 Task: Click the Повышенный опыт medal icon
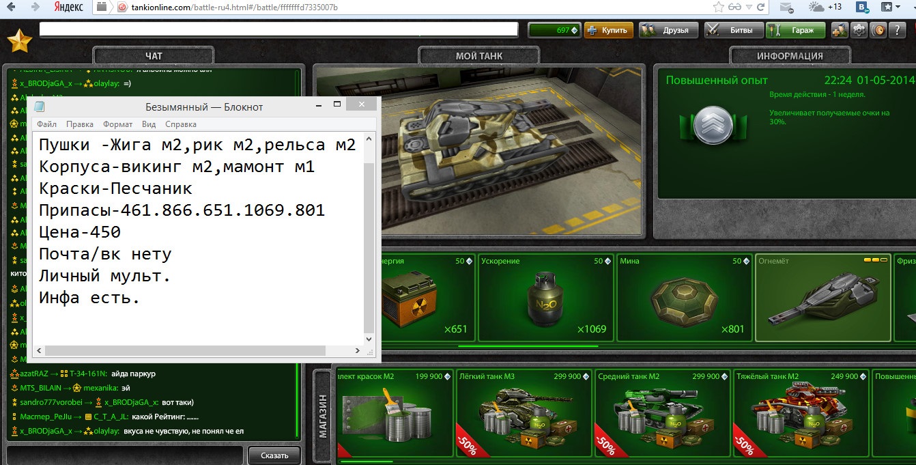713,126
